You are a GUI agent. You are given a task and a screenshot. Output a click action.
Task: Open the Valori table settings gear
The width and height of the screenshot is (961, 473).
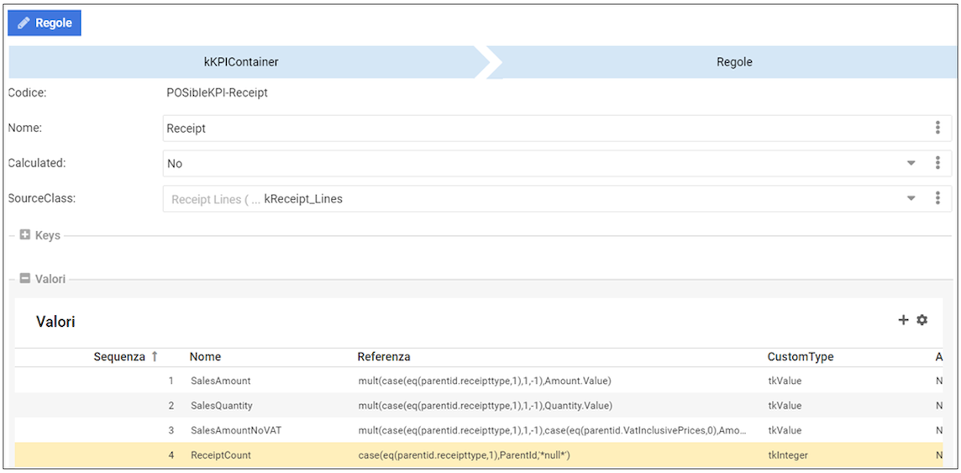click(922, 320)
